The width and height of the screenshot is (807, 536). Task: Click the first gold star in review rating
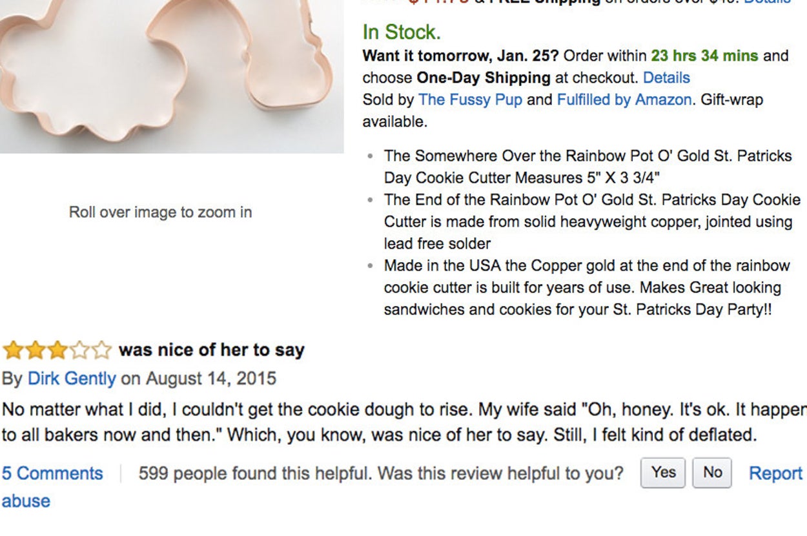tap(12, 351)
